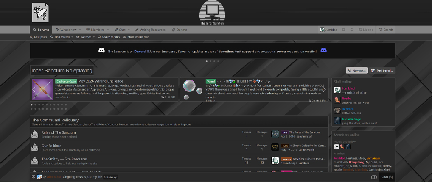Select first dot in second row of slider dots
This screenshot has height=182, width=432.
tap(32, 109)
